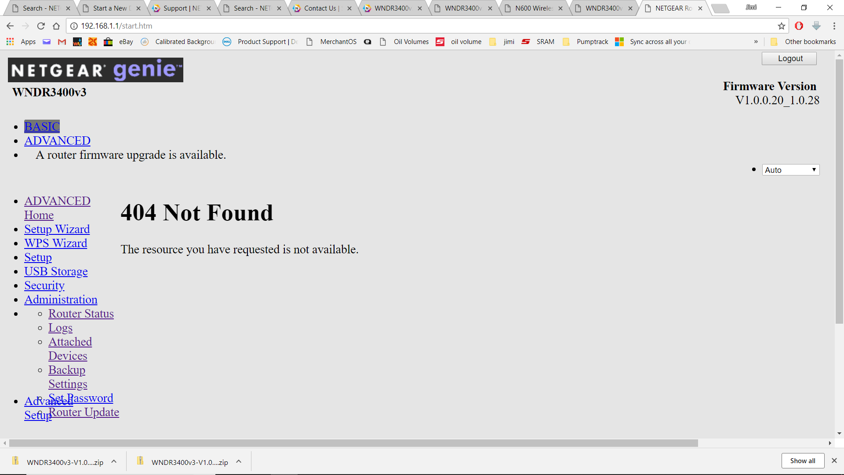The image size is (844, 475).
Task: Open the Chrome three-dot menu
Action: (834, 26)
